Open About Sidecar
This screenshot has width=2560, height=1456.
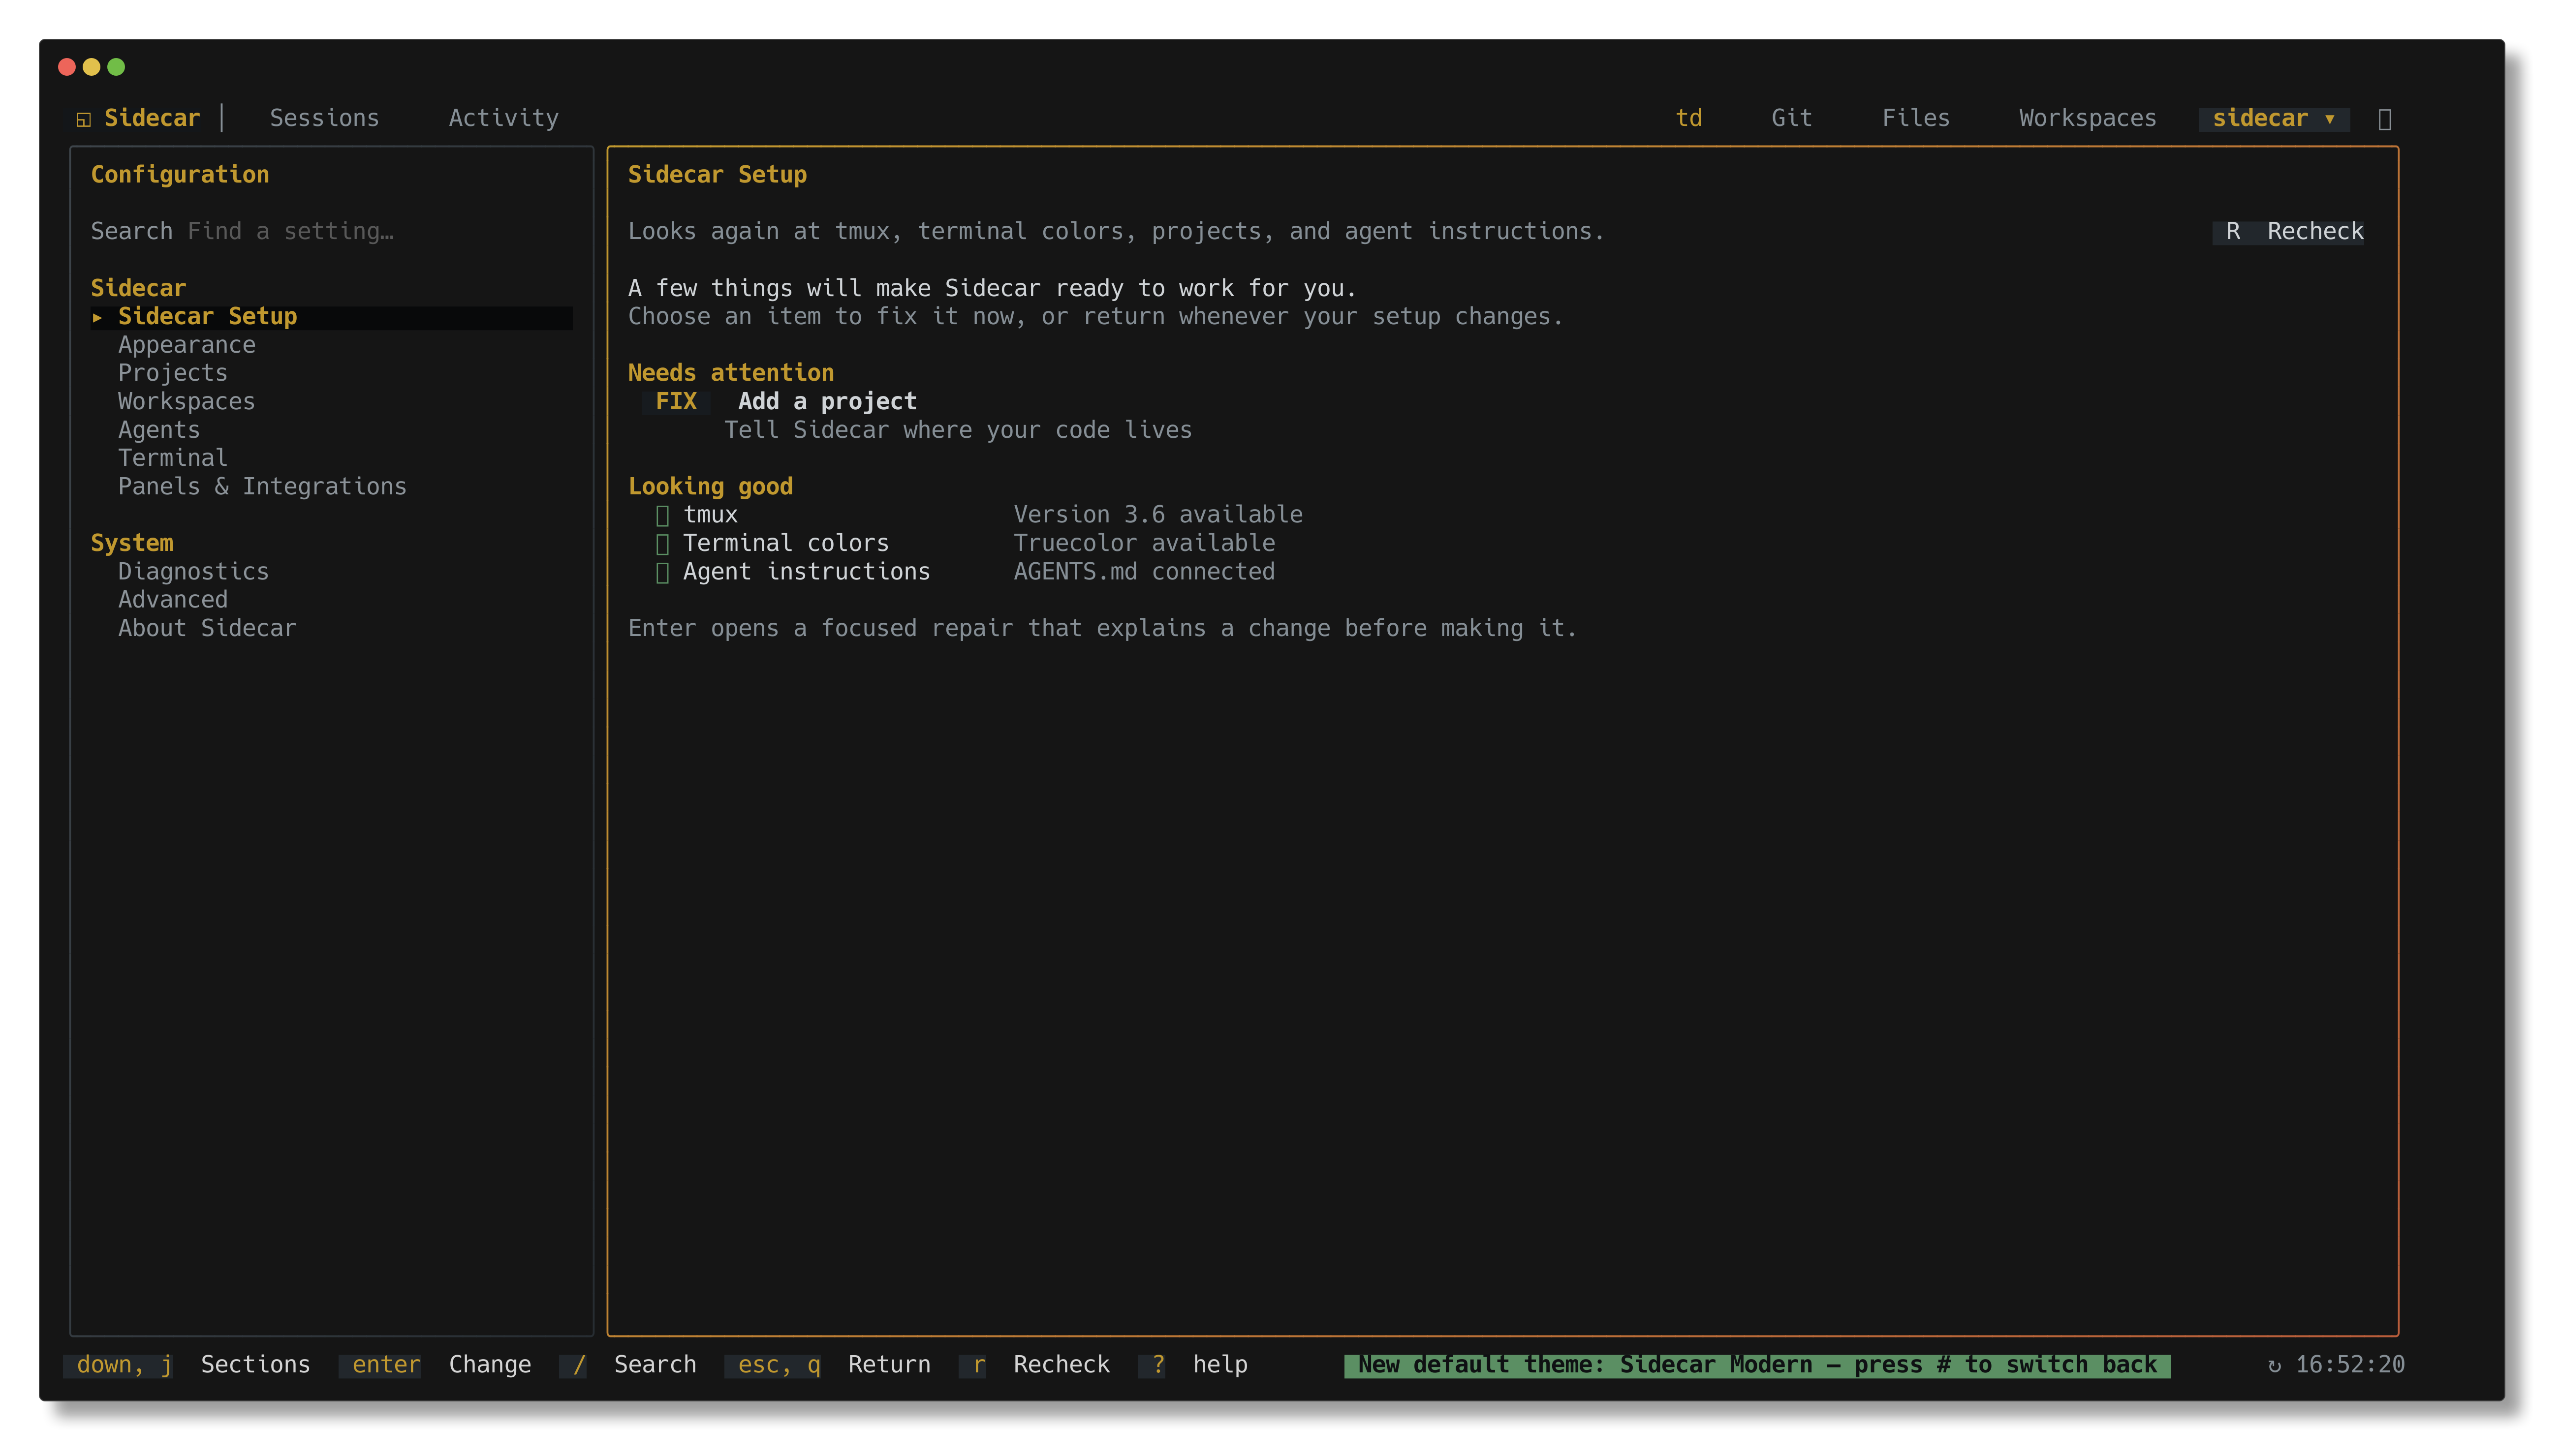(x=207, y=628)
